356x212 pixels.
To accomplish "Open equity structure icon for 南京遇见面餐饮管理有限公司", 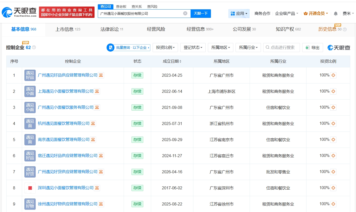I will [93, 140].
